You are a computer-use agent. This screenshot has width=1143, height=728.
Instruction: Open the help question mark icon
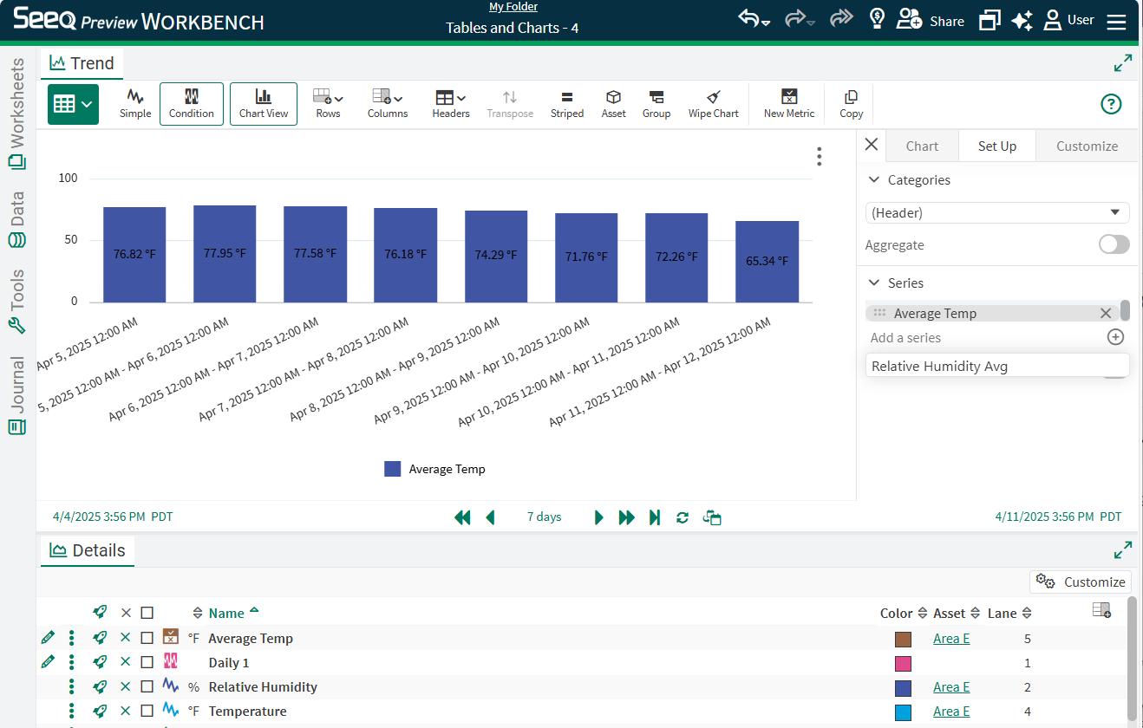(x=1111, y=104)
